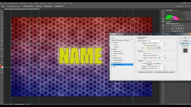
Task: Select the Quick Selection tool
Action: (2, 20)
